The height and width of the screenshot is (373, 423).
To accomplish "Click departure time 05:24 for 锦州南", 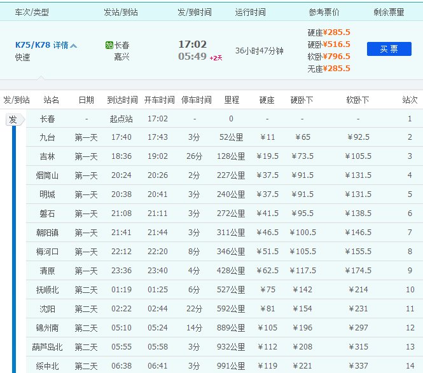I will 158,328.
